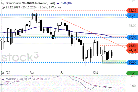This screenshot has height=92, width=138.
Task: Select the red 92,16 price tag
Action: pos(132,11)
